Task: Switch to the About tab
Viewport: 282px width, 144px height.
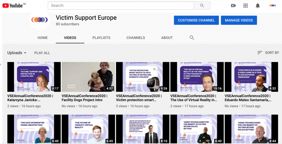Action: point(167,38)
